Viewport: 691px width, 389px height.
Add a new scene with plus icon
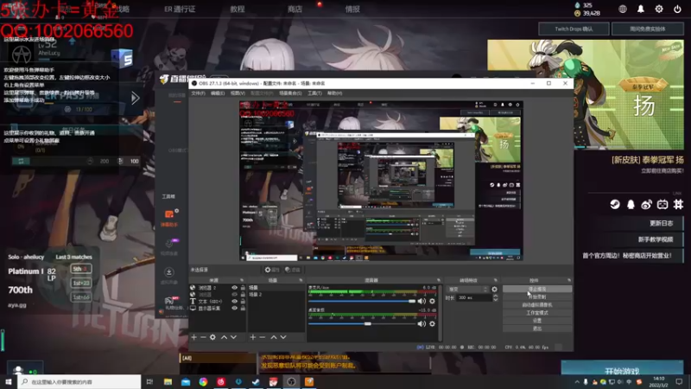(252, 337)
